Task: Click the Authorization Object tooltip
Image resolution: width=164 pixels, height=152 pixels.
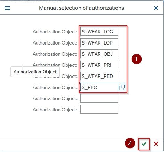Action: (35, 72)
